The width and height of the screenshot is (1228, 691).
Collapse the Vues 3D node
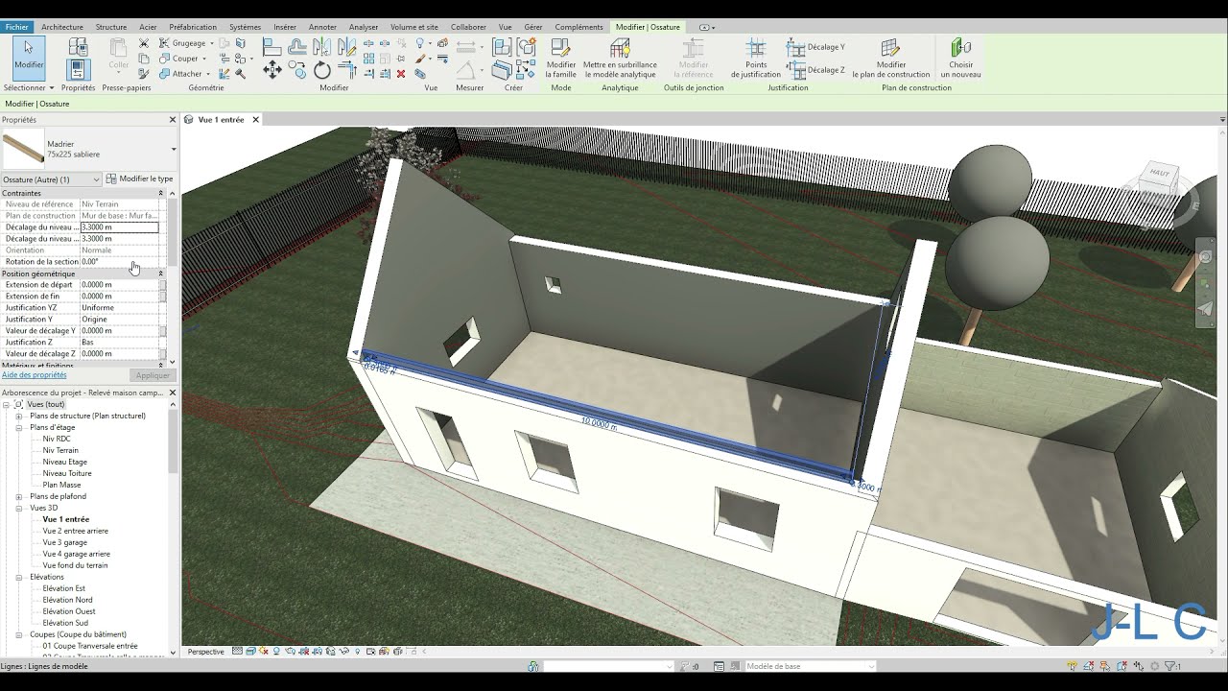tap(19, 508)
